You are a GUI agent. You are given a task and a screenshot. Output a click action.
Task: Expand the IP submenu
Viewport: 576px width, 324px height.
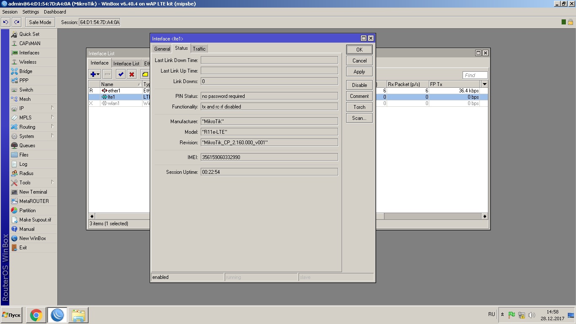point(33,108)
